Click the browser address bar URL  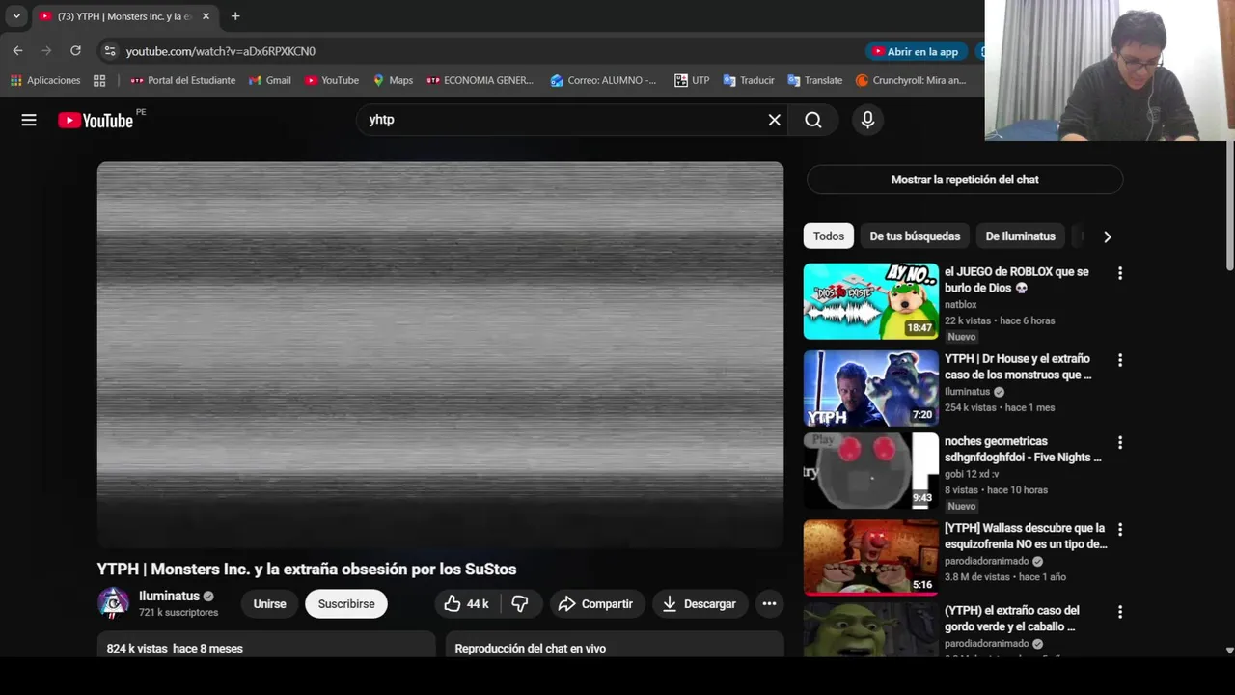pos(221,51)
